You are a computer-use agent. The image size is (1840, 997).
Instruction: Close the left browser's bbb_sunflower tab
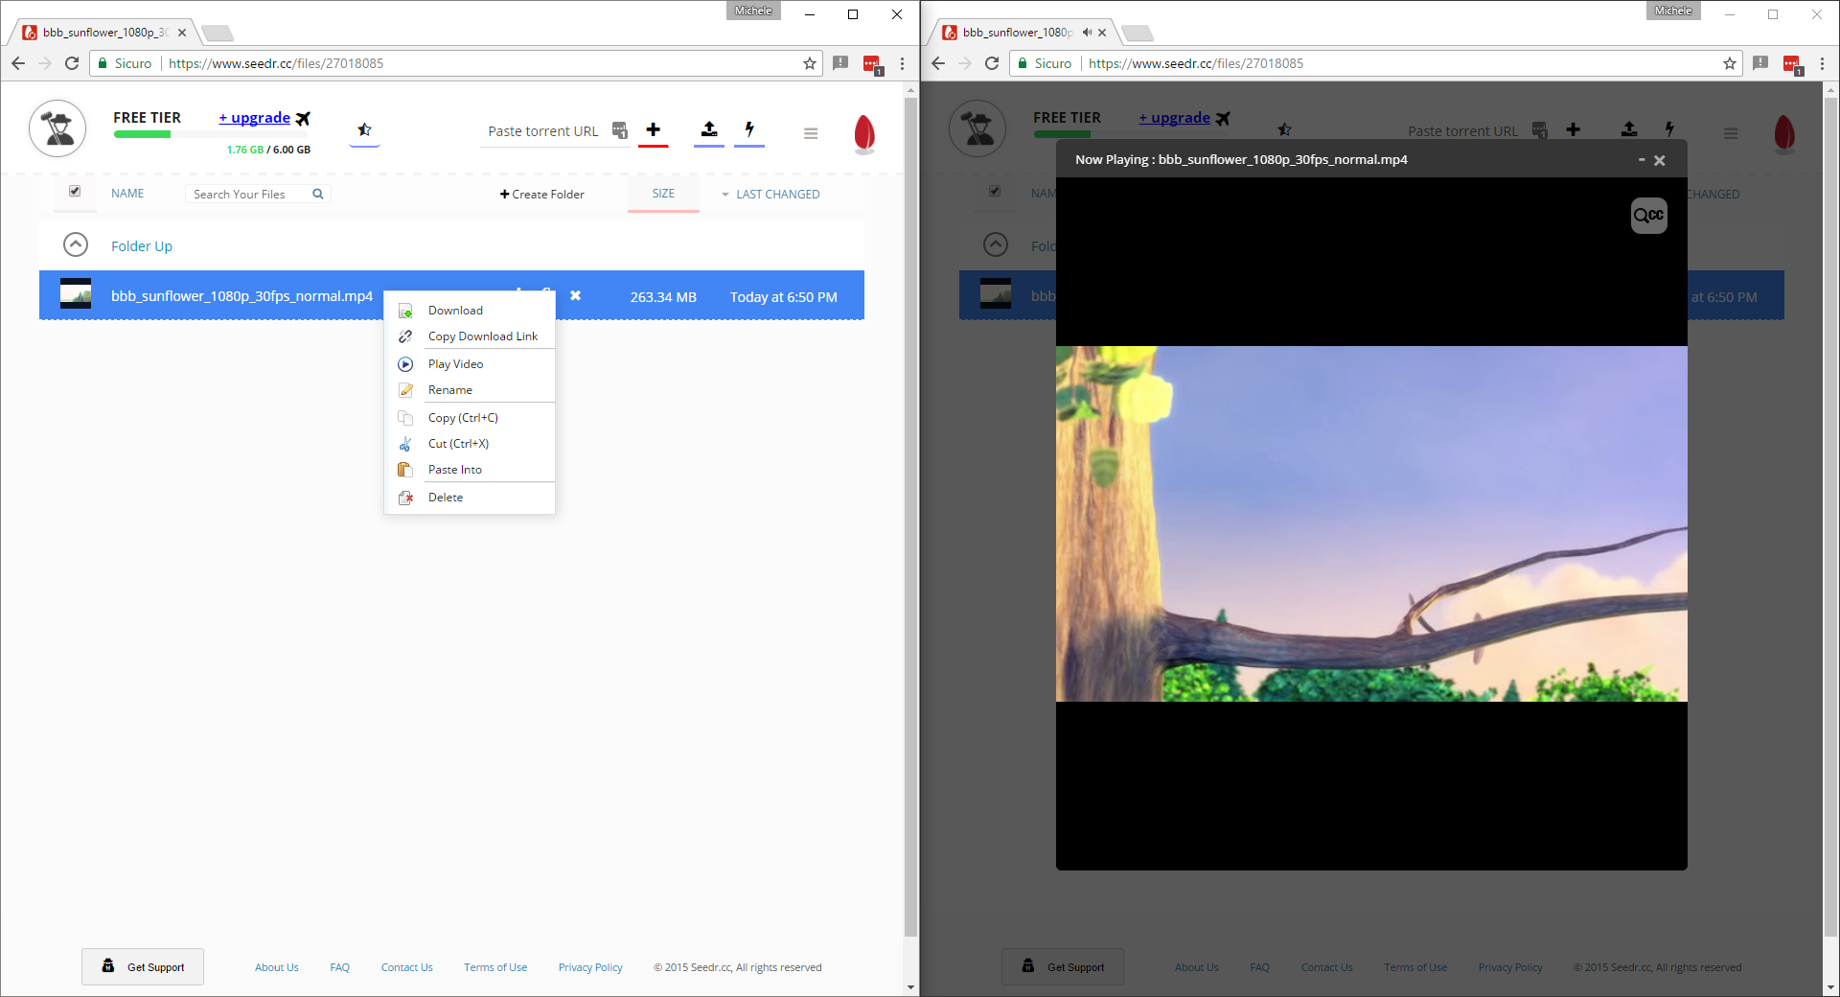[182, 33]
